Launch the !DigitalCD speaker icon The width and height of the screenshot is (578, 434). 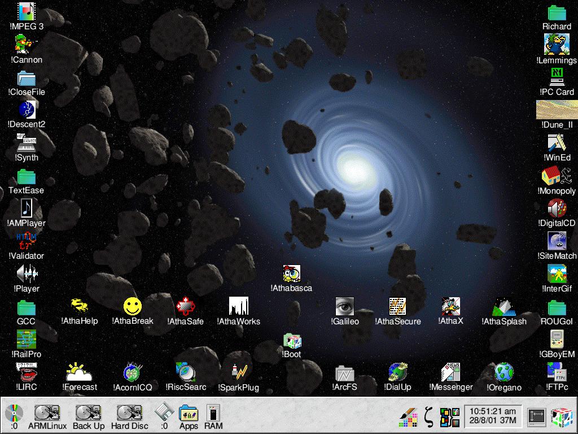[x=557, y=208]
